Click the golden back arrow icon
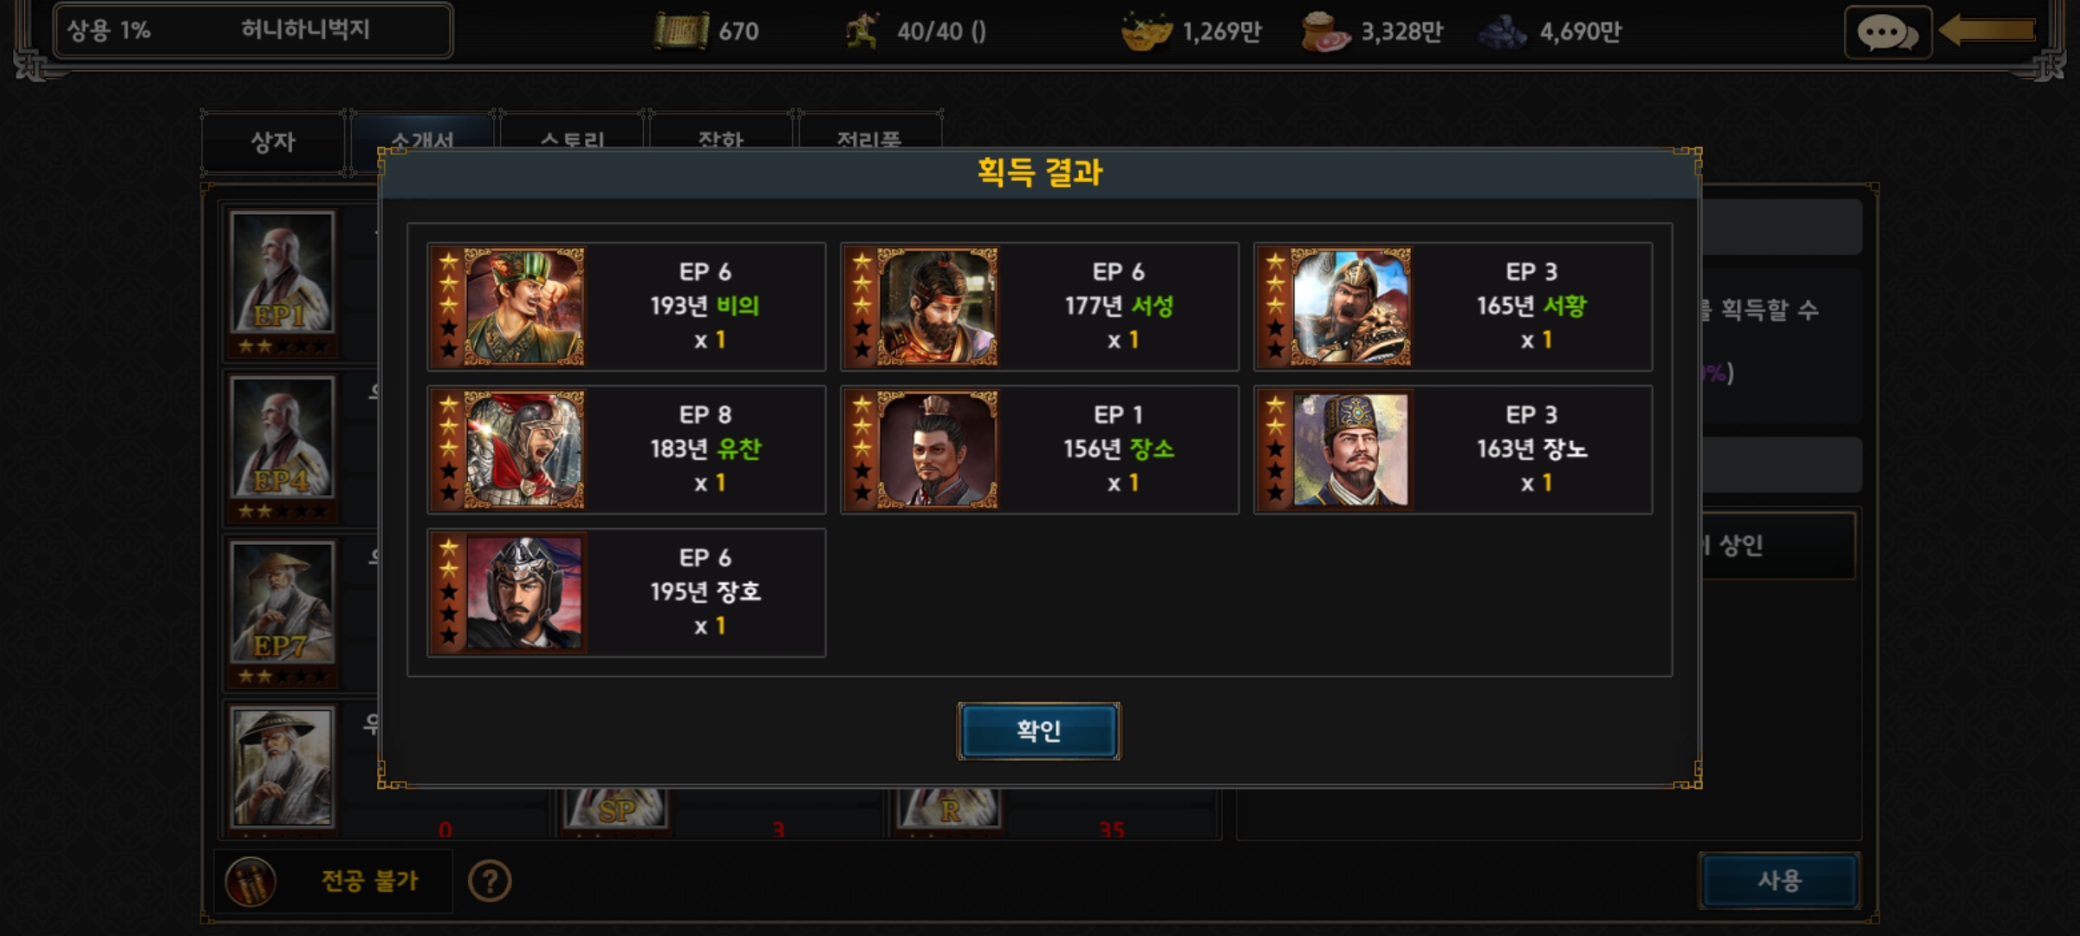Image resolution: width=2080 pixels, height=936 pixels. tap(1987, 31)
